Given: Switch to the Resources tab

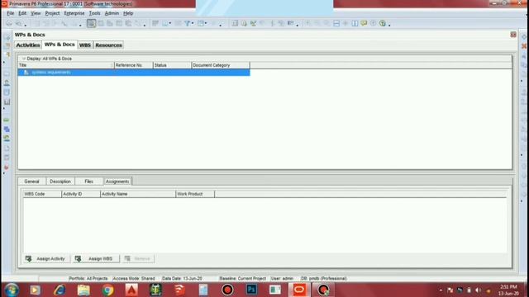Looking at the screenshot, I should pyautogui.click(x=108, y=45).
